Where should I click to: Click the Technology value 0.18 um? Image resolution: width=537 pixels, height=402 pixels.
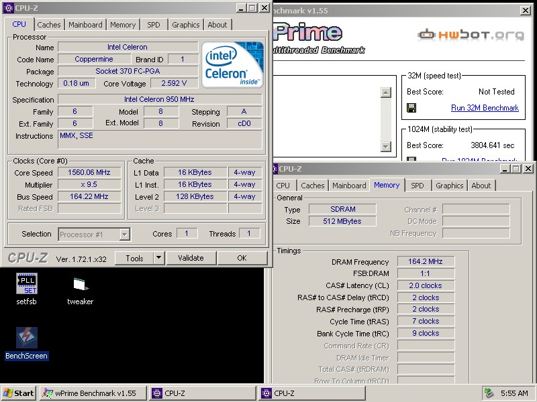(x=76, y=83)
